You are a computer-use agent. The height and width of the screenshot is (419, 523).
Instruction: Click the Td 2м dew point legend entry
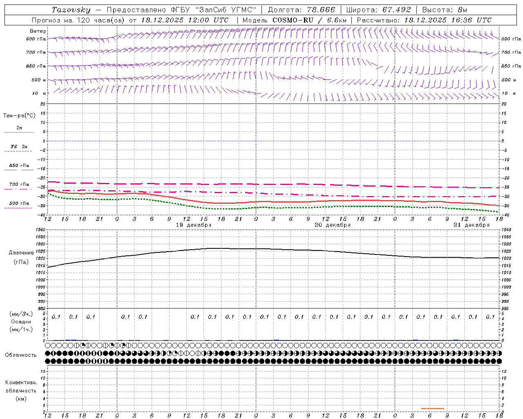click(19, 146)
